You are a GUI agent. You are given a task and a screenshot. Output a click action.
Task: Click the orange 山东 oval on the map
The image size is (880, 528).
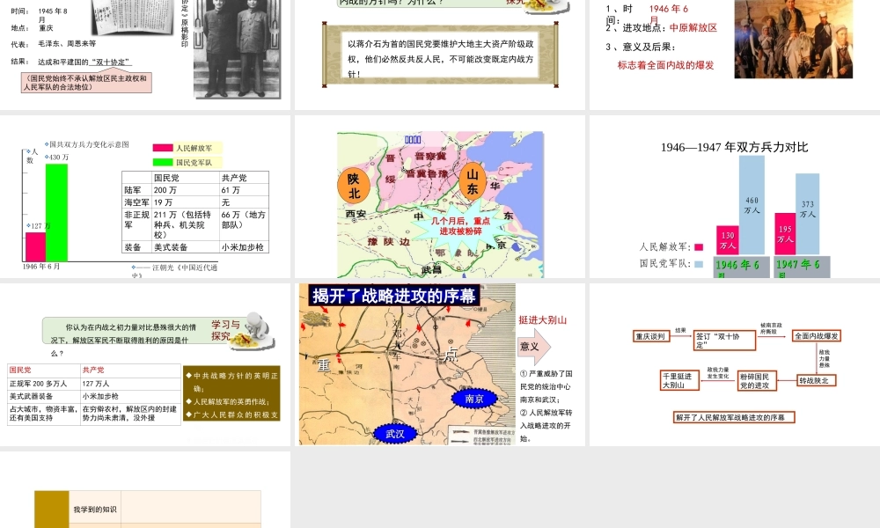click(473, 182)
